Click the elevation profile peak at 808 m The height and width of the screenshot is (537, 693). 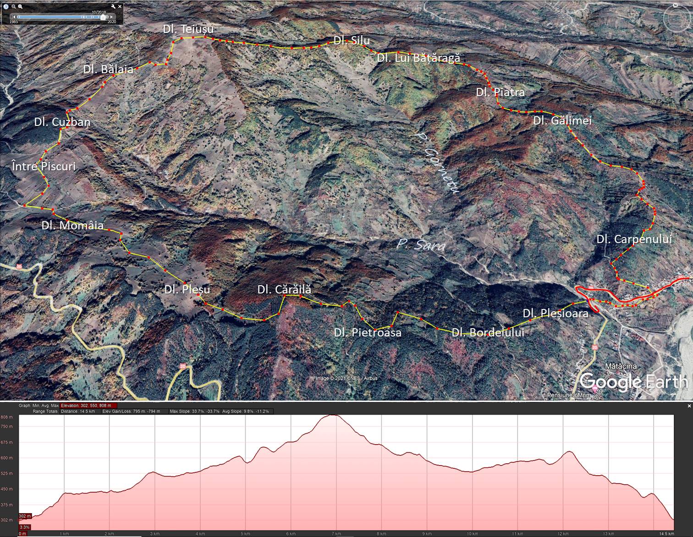[334, 416]
